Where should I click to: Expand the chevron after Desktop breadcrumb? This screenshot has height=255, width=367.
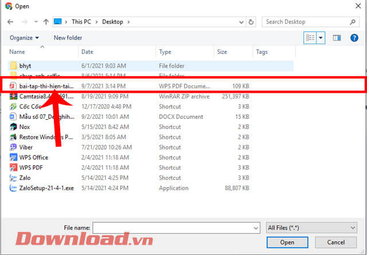(128, 22)
